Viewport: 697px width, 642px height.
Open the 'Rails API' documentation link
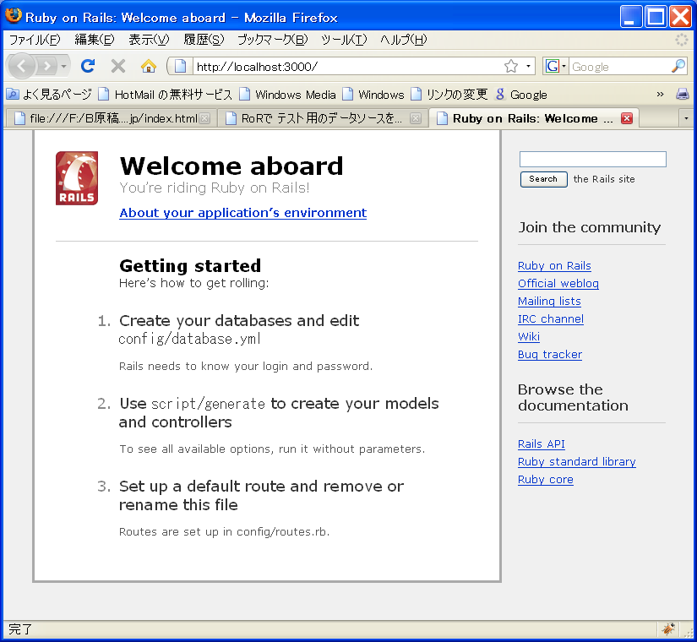coord(542,444)
